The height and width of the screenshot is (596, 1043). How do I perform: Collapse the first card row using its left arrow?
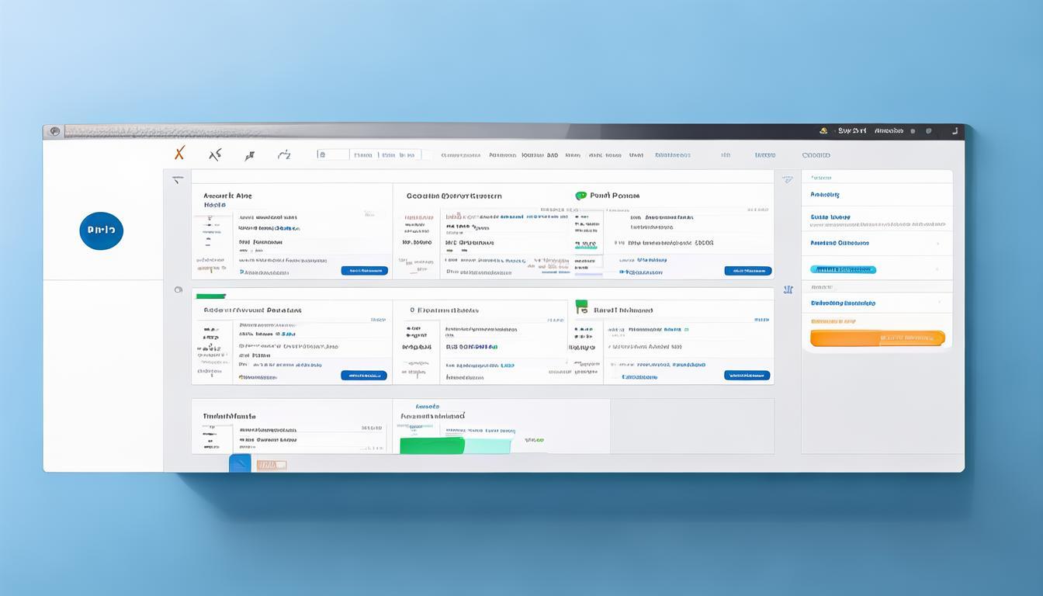(178, 180)
